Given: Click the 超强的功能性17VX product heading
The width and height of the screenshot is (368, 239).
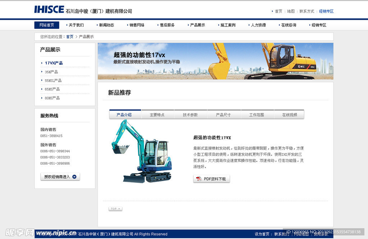Looking at the screenshot, I should [212, 138].
